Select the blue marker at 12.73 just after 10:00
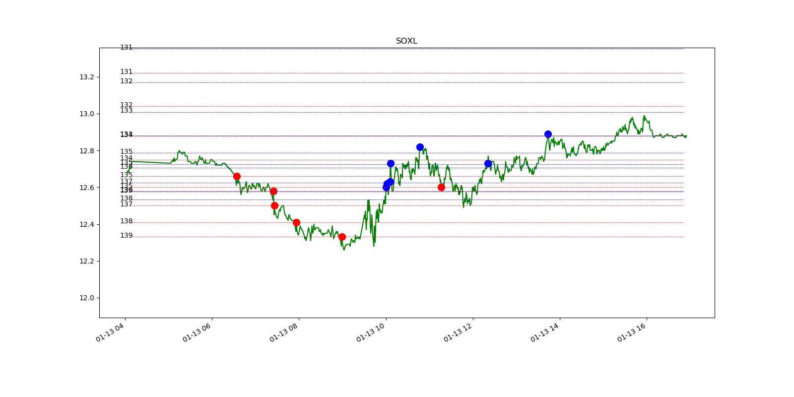Viewport: 794px width, 397px height. 391,163
